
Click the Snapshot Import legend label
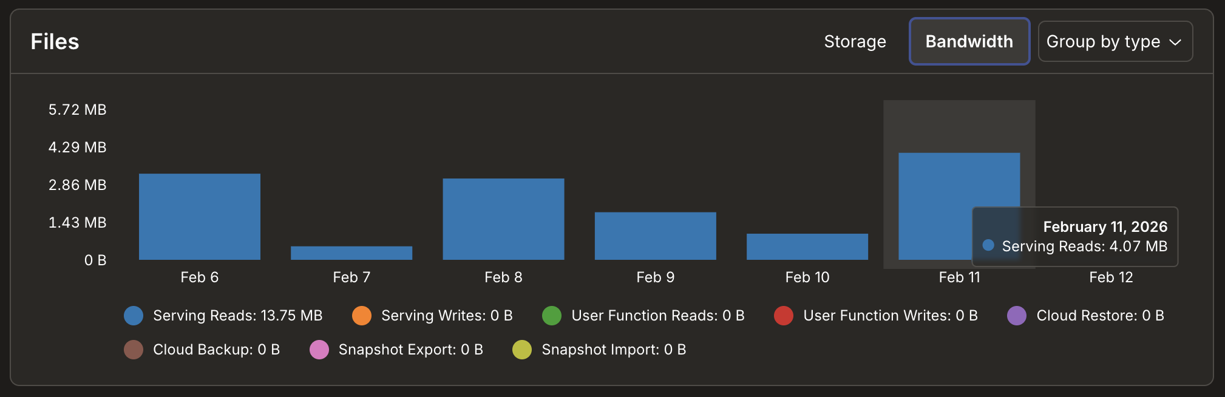(614, 350)
